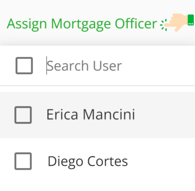Click the word Mortgage in the header
The image size is (195, 191).
pos(81,24)
